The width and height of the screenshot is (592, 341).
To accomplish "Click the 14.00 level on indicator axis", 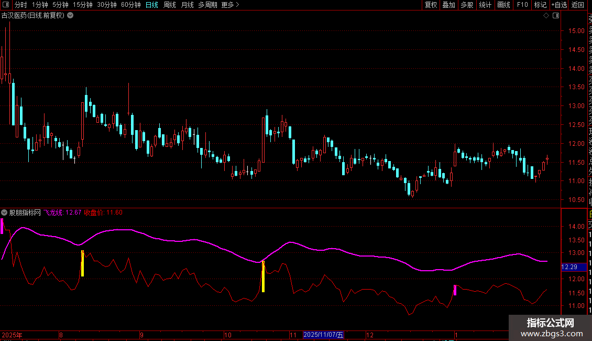I will 576,227.
